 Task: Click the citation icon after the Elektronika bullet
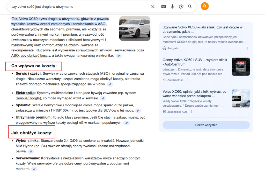point(103,98)
